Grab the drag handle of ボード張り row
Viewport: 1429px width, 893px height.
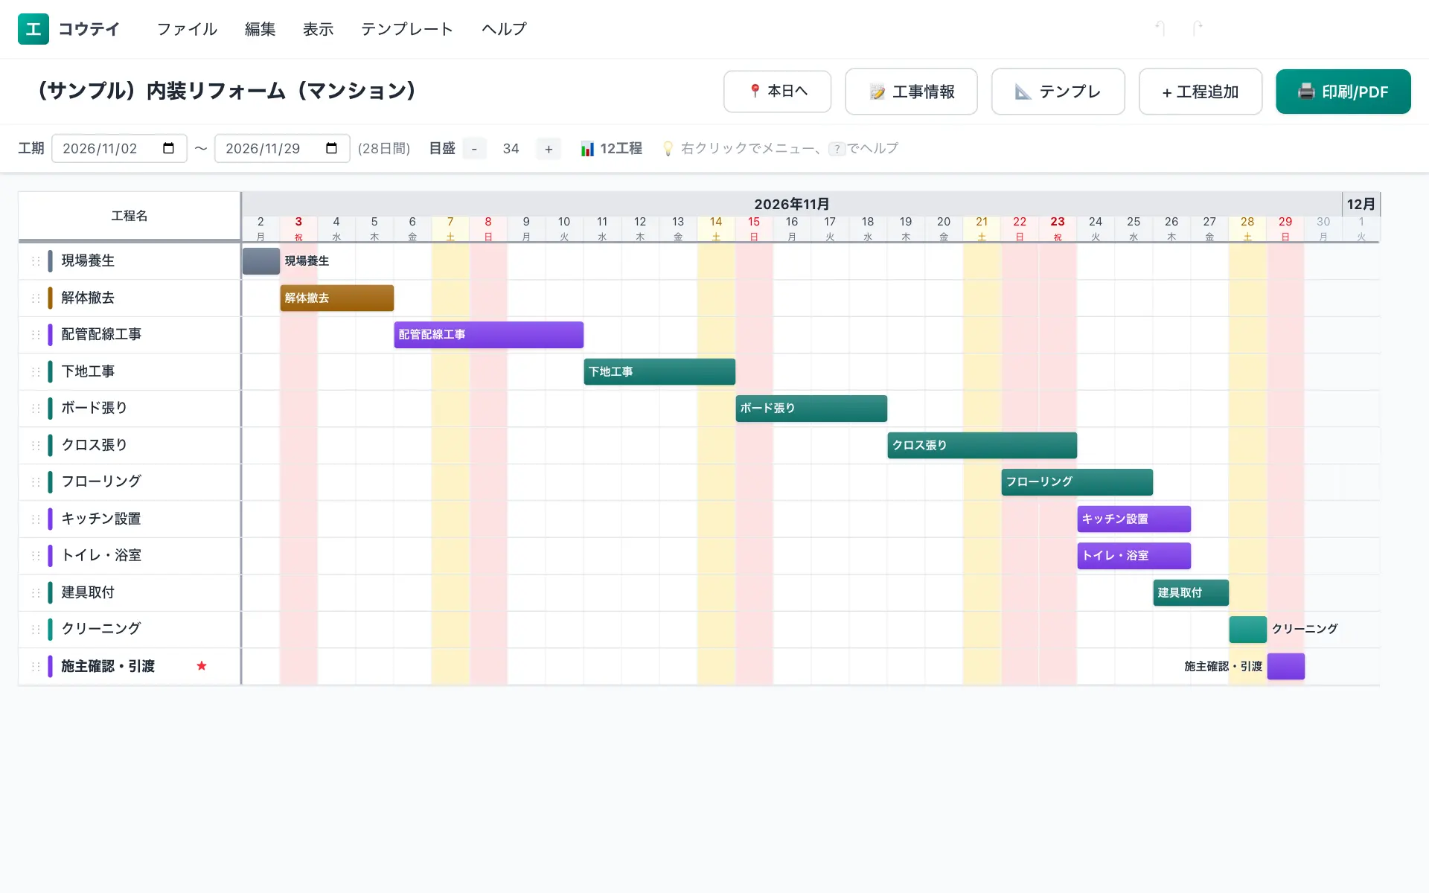[x=36, y=409]
